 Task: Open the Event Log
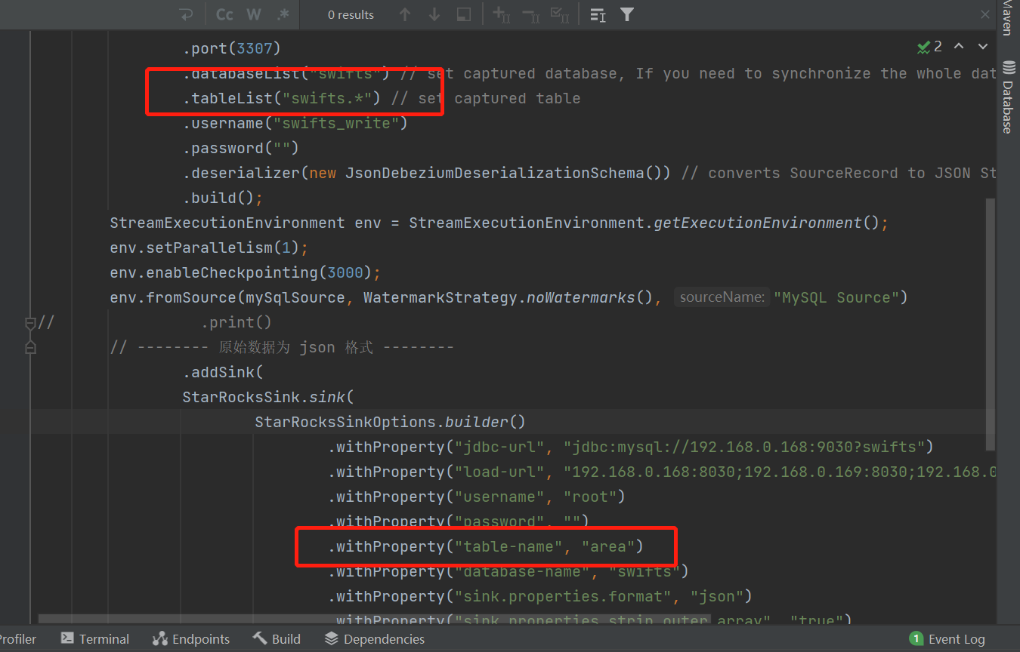[947, 639]
